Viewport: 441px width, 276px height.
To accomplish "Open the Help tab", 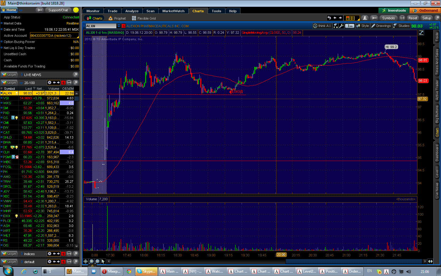I will coord(233,11).
